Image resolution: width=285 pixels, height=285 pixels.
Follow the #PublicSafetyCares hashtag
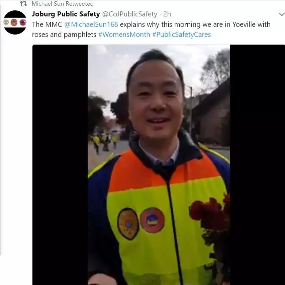click(x=182, y=35)
